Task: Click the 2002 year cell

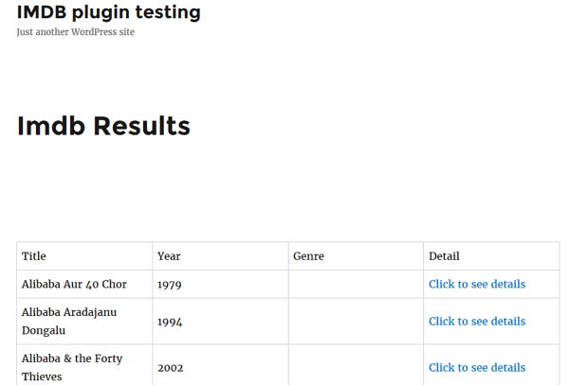Action: pos(220,365)
